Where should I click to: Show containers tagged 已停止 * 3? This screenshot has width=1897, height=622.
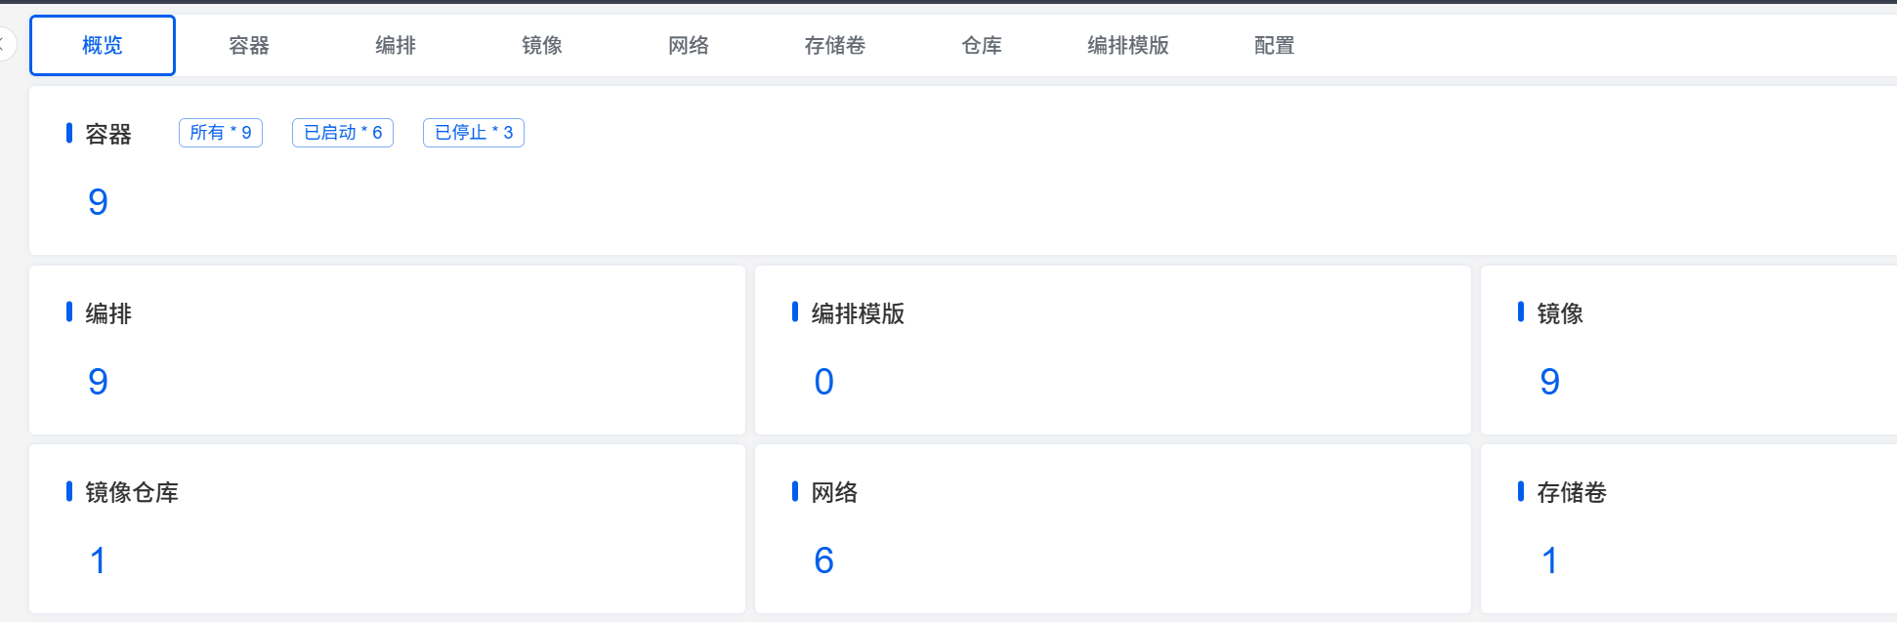474,133
